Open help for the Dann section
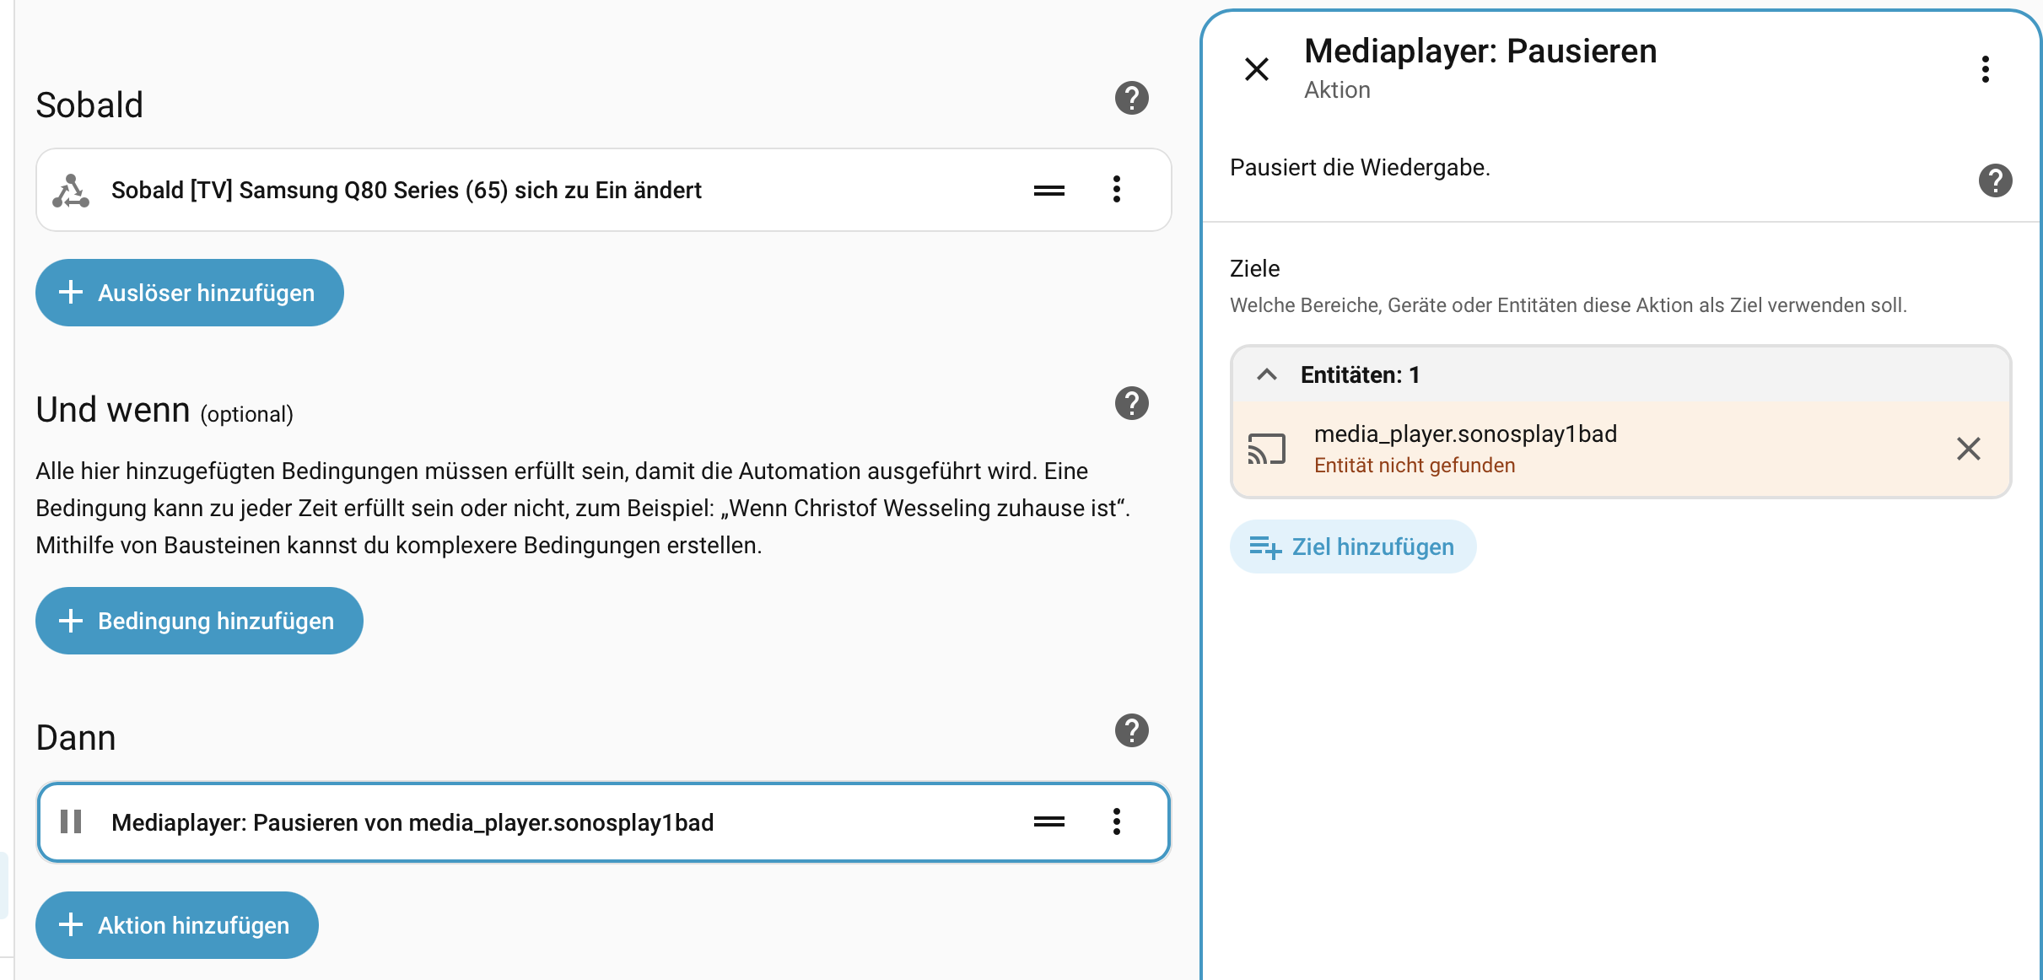2043x980 pixels. tap(1131, 731)
